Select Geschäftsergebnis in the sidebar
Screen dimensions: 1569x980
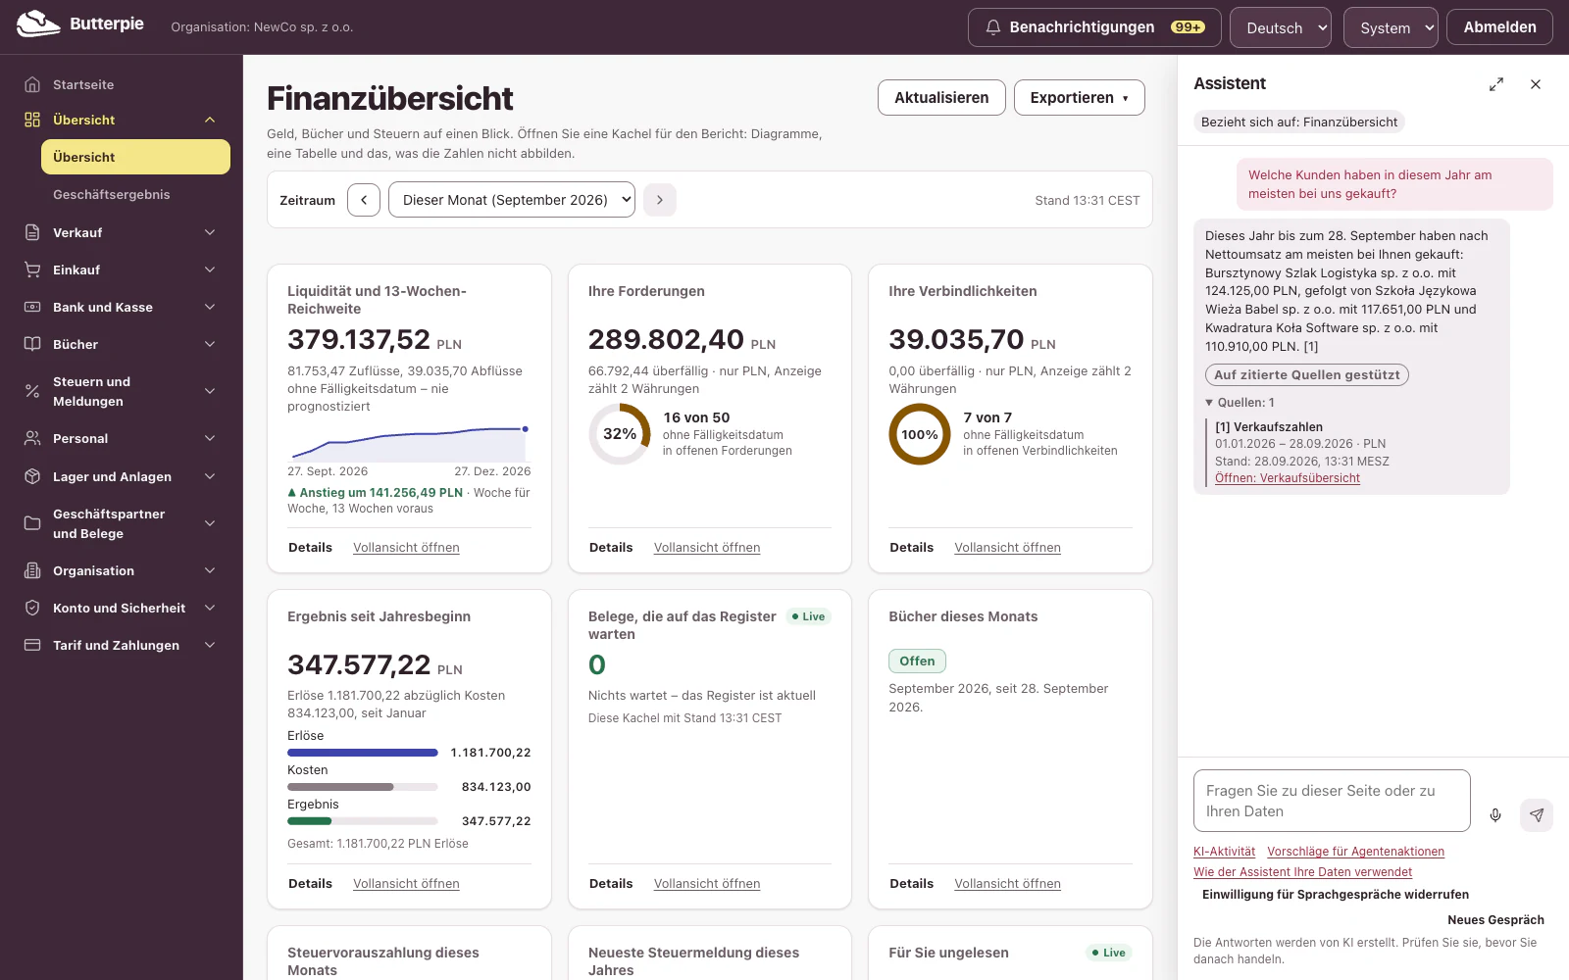point(112,194)
